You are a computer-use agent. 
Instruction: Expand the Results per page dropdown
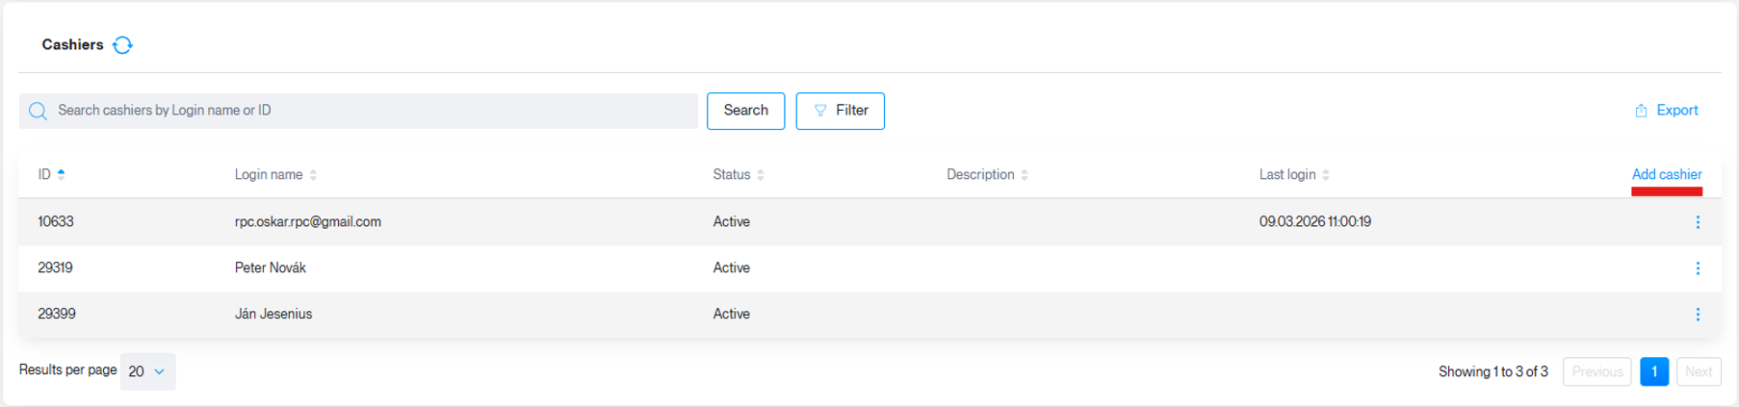click(x=147, y=371)
